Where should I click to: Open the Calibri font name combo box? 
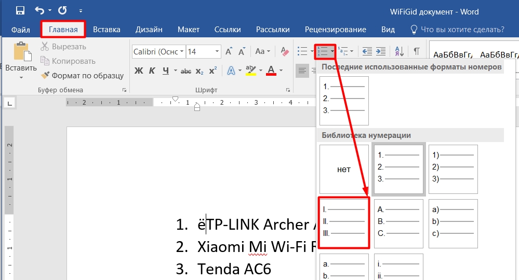point(158,52)
